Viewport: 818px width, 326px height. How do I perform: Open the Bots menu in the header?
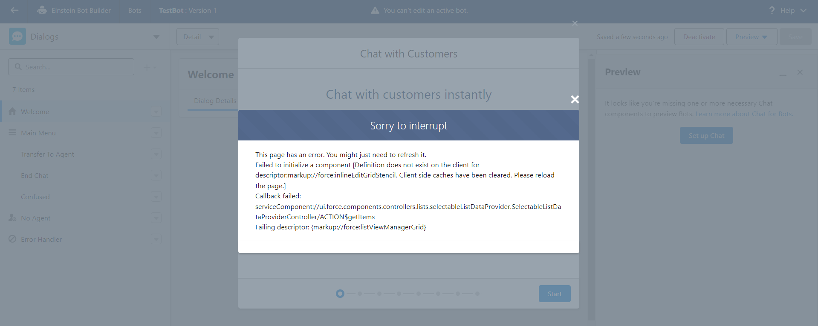tap(135, 10)
